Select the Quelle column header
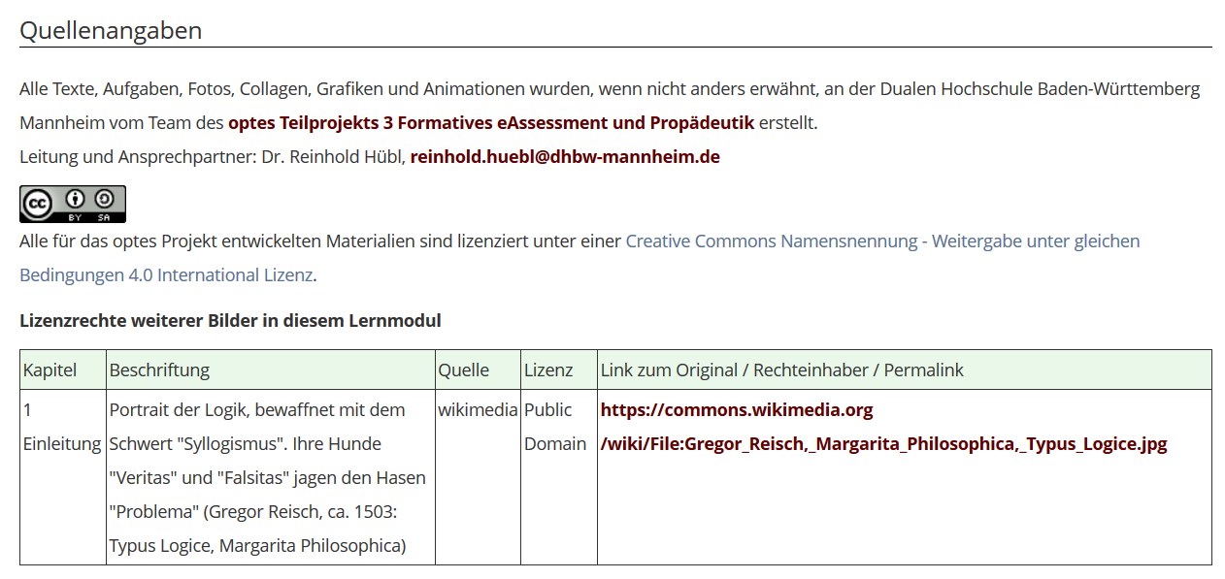Viewport: 1225px width, 579px height. [464, 370]
